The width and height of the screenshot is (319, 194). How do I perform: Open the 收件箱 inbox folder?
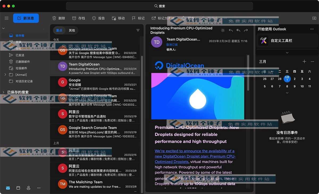[24, 36]
